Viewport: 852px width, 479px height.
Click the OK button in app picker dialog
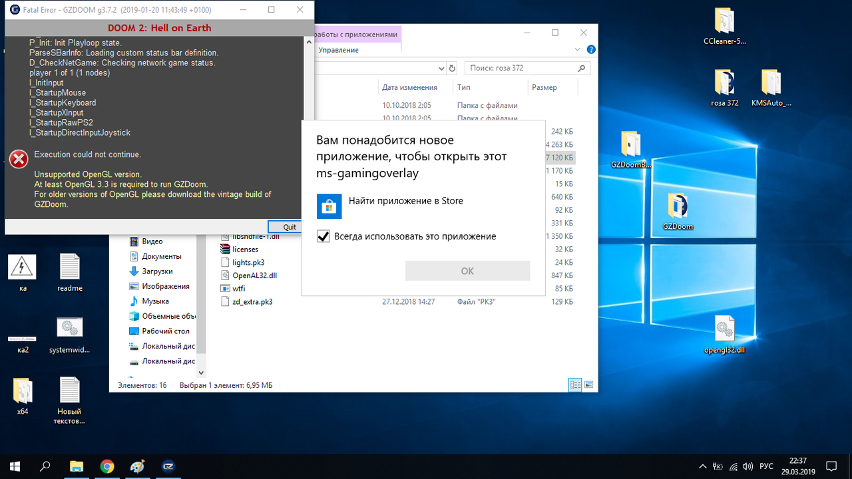[x=467, y=271]
